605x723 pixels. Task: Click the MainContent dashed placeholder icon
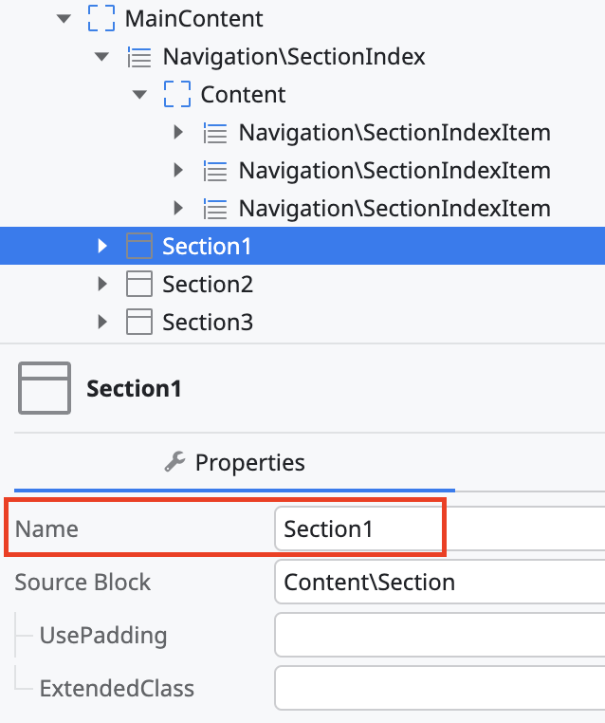(101, 19)
